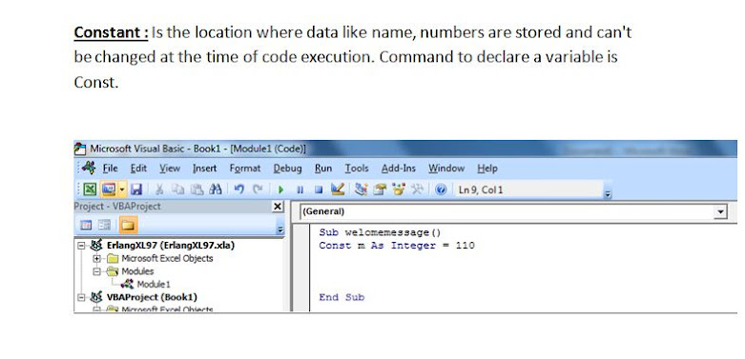The image size is (745, 359).
Task: Click the Undo arrow icon
Action: coord(239,189)
